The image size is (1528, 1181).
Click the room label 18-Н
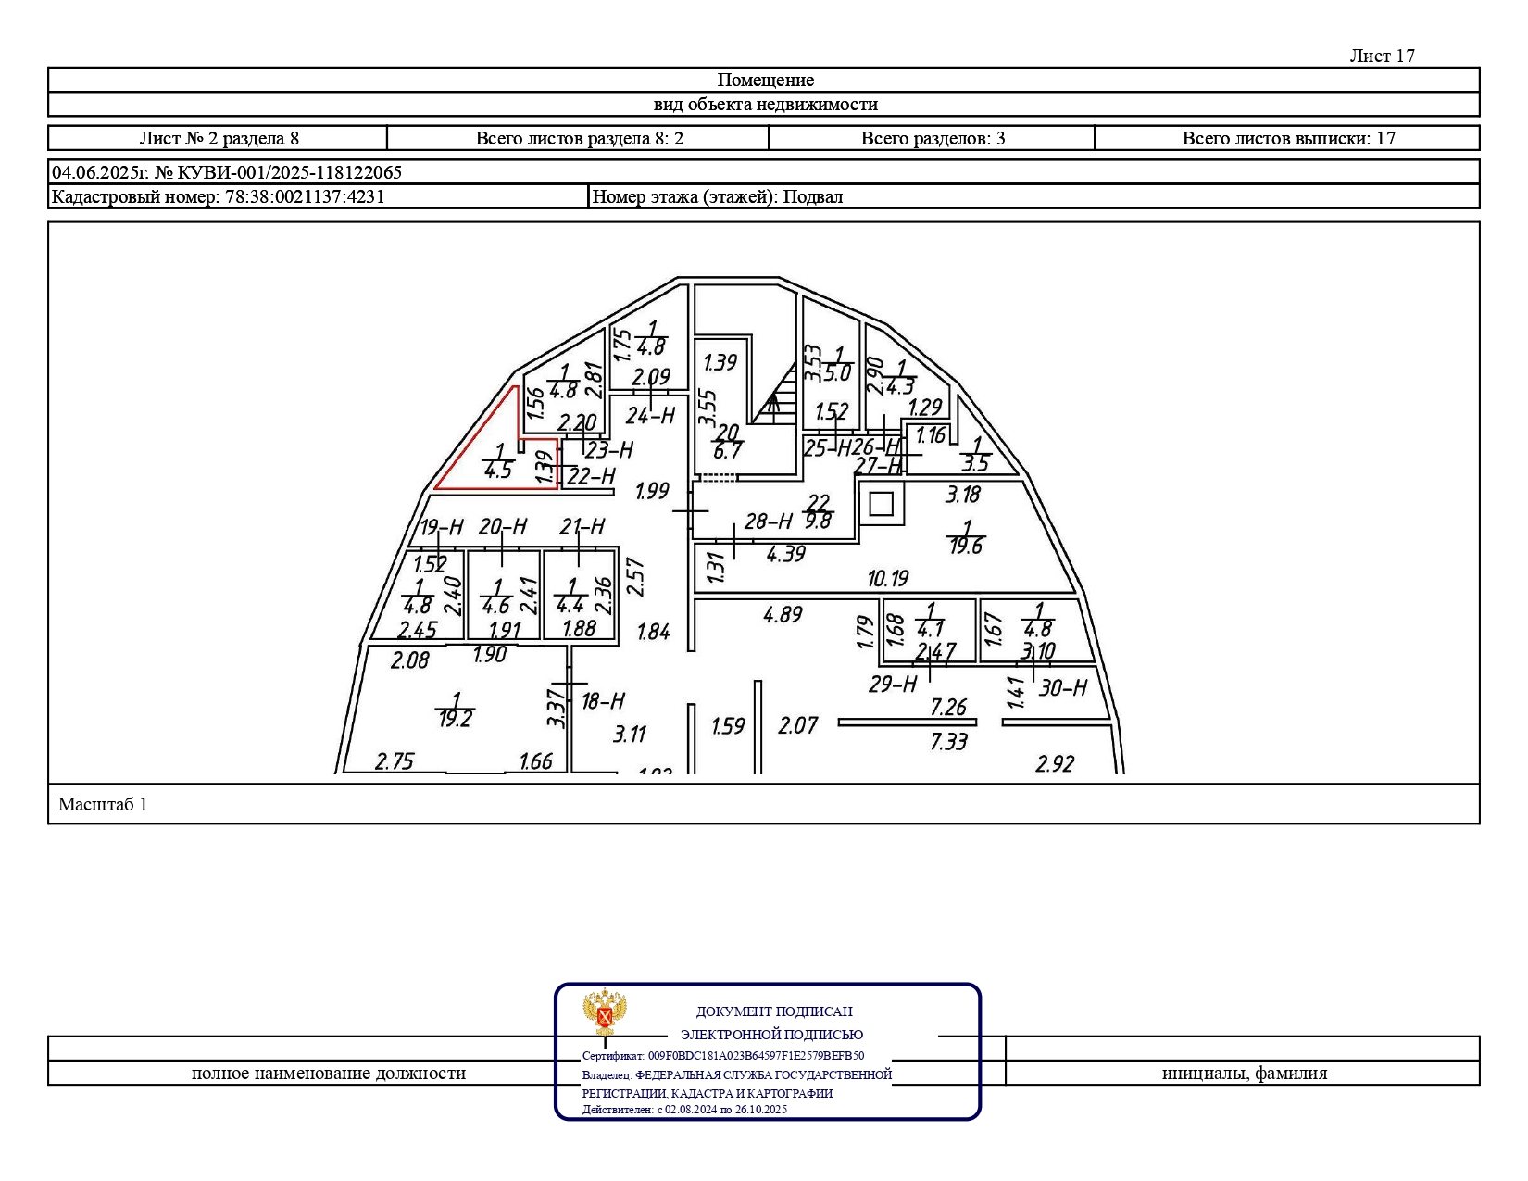click(x=603, y=701)
